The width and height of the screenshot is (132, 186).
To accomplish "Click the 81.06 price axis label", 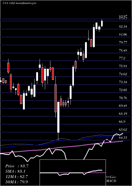I will pyautogui.click(x=123, y=34).
